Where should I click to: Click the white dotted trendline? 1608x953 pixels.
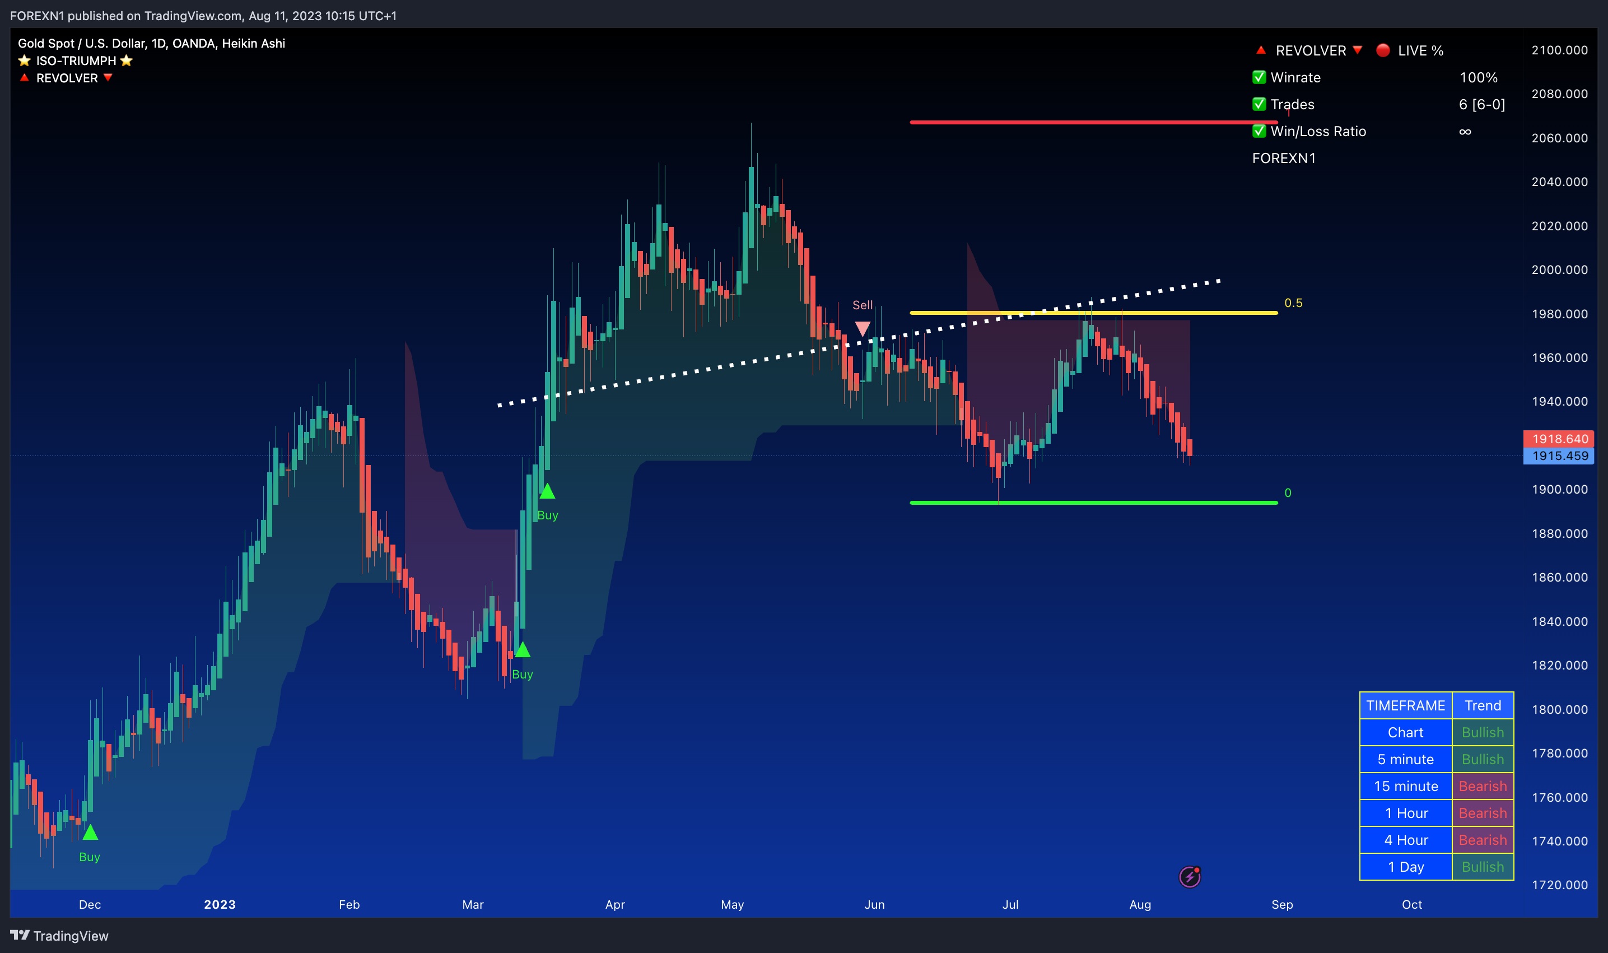point(860,342)
